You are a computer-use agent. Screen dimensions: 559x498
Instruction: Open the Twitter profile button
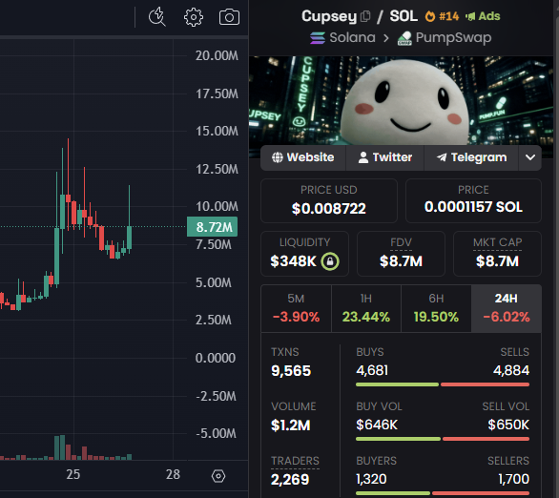click(385, 157)
